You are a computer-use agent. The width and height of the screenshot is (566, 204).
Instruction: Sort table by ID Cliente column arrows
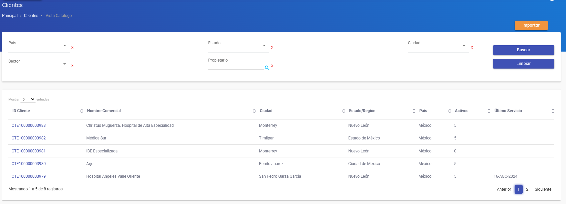pyautogui.click(x=82, y=111)
